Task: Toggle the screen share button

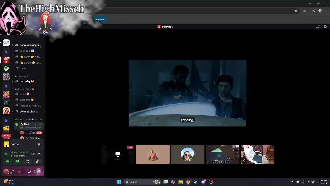Action: tap(18, 161)
